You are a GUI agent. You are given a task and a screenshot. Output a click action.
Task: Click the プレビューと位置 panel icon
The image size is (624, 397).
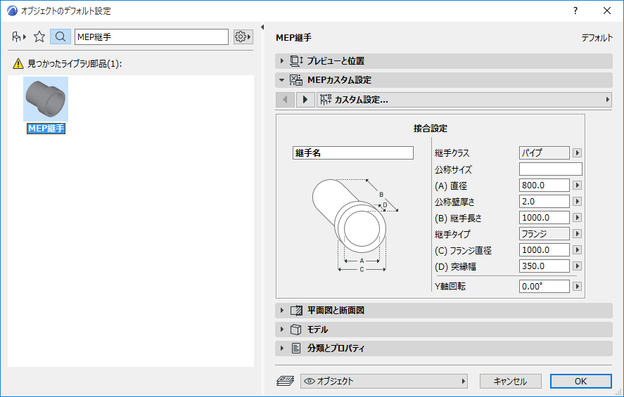296,61
